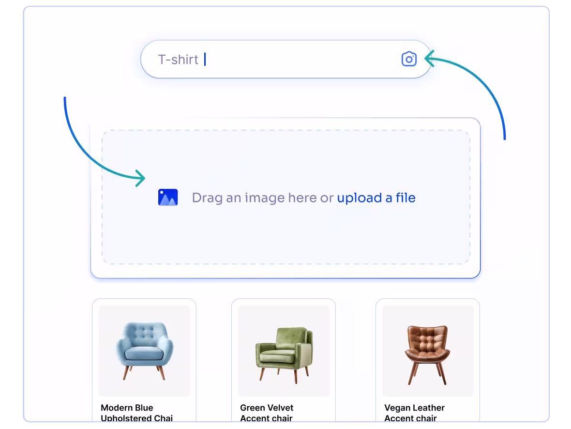571x429 pixels.
Task: Open Vegan Leather Accent chair title
Action: pyautogui.click(x=414, y=413)
